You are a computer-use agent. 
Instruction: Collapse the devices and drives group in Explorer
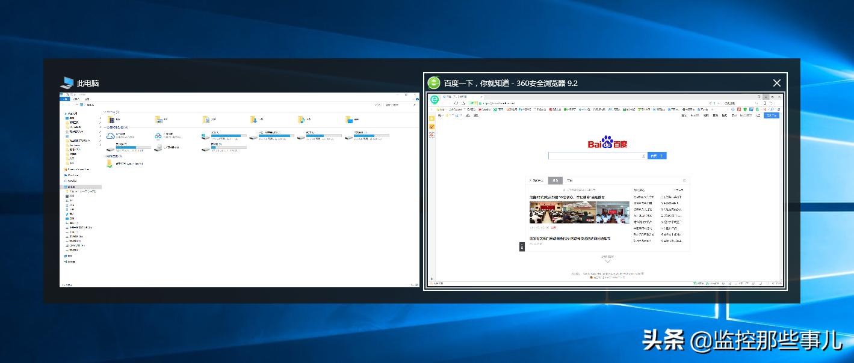tap(105, 127)
